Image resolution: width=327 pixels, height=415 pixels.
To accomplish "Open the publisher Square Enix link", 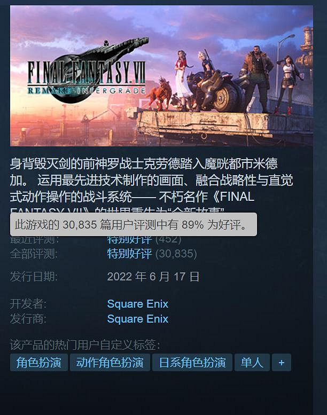I will click(x=138, y=319).
